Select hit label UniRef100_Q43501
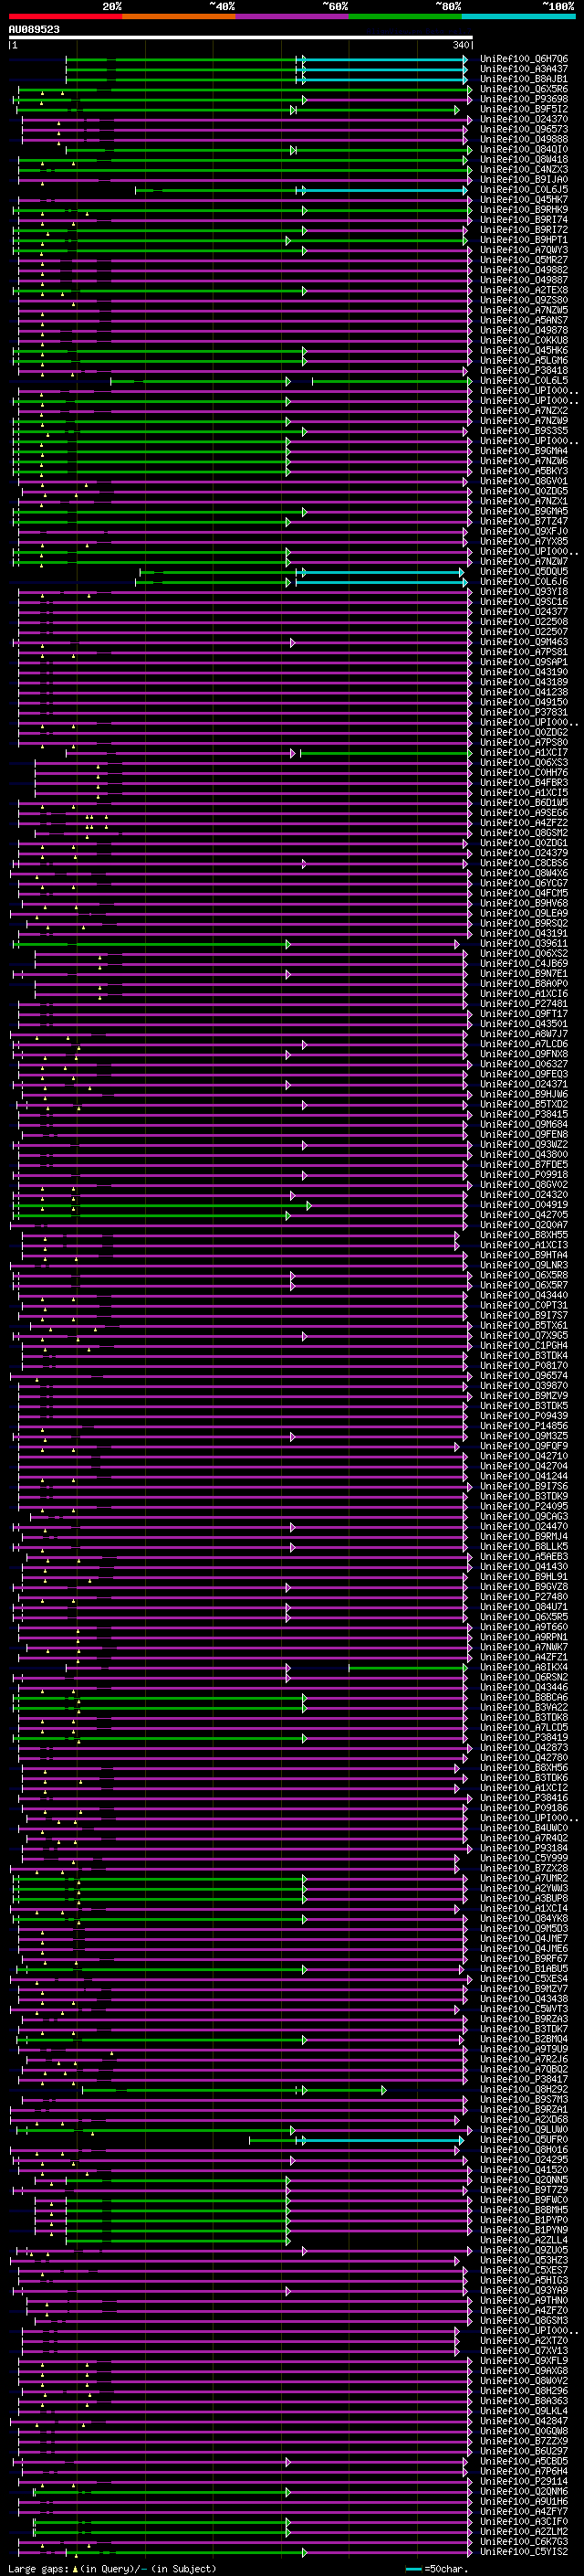This screenshot has height=2576, width=584. 524,1024
